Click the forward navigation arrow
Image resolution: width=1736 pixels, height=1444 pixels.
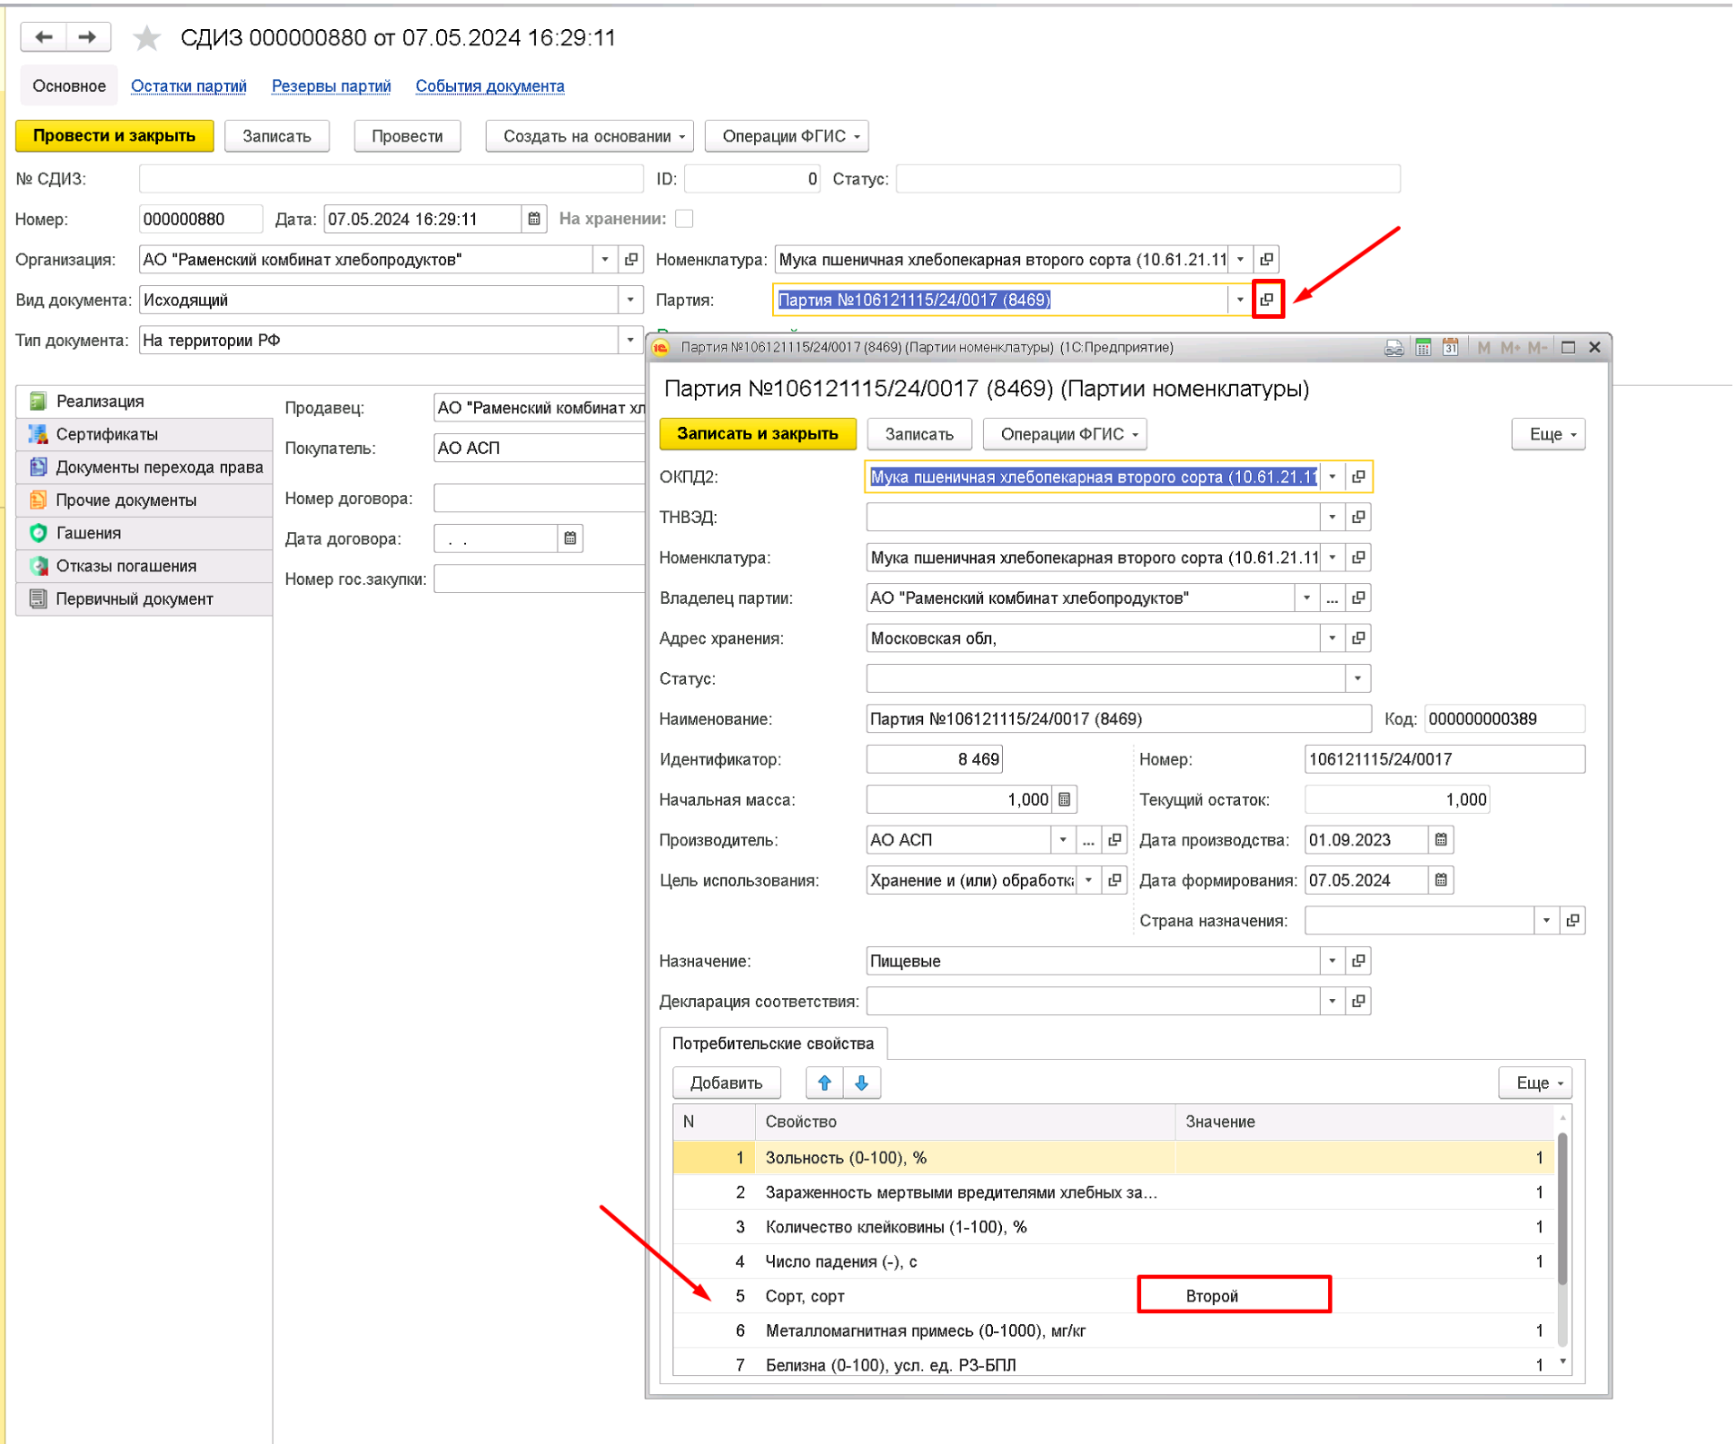[87, 37]
